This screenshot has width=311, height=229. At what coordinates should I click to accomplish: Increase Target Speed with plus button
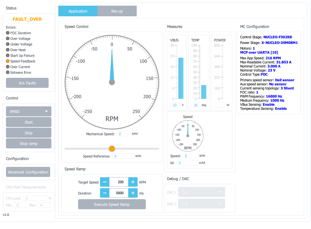click(133, 182)
